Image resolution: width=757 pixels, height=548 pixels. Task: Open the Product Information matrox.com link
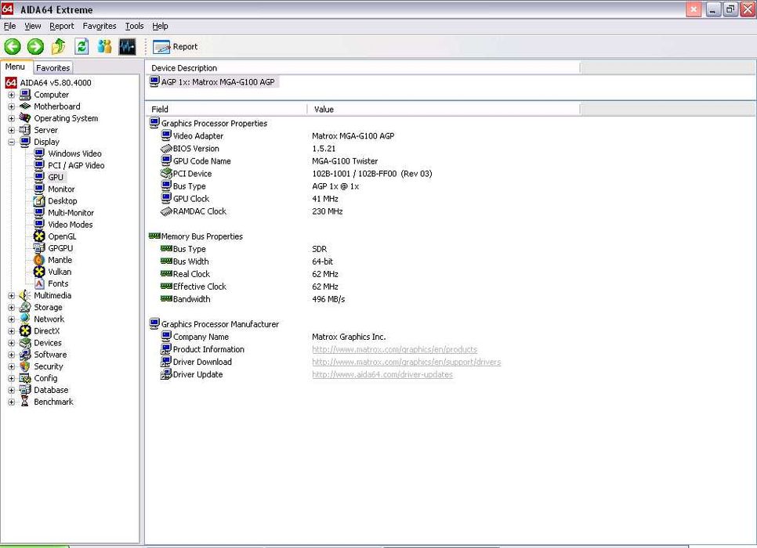pyautogui.click(x=394, y=349)
